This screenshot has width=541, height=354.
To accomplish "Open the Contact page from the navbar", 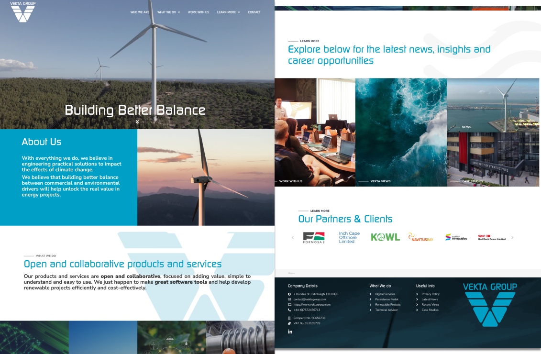I will pos(254,12).
